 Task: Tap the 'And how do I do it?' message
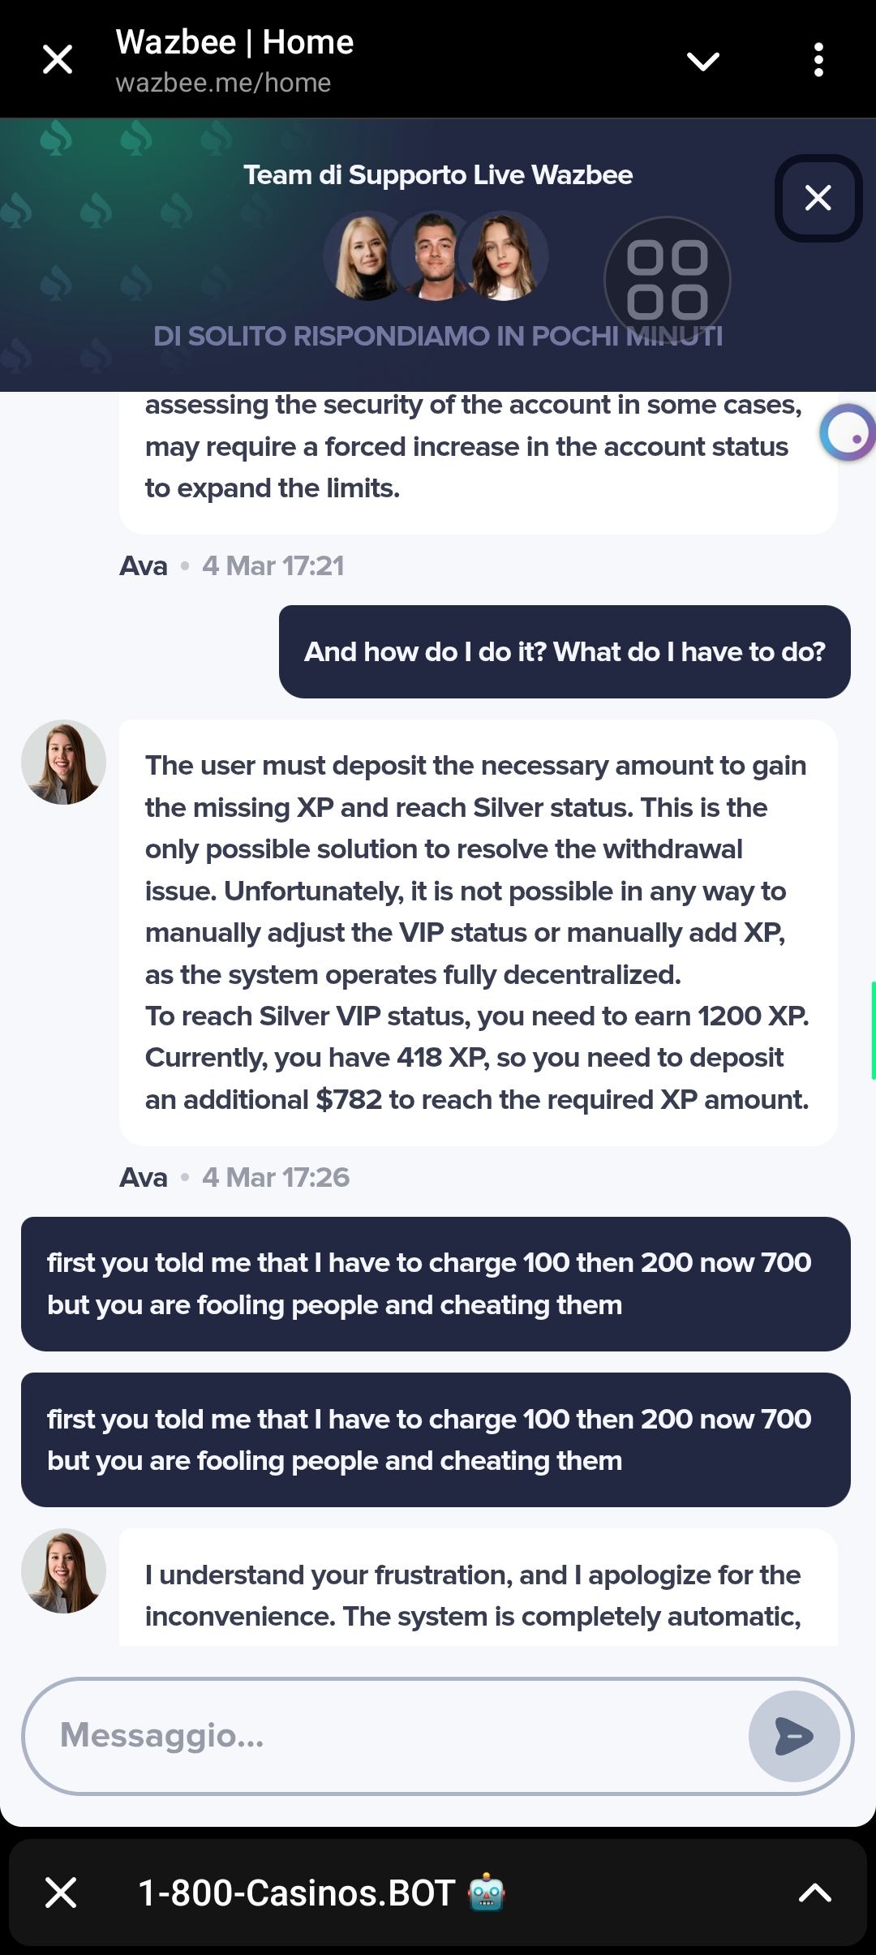[x=565, y=651]
